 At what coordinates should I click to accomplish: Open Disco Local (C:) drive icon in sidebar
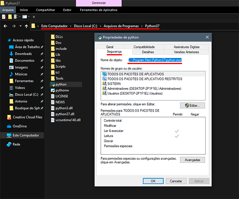tap(11, 95)
